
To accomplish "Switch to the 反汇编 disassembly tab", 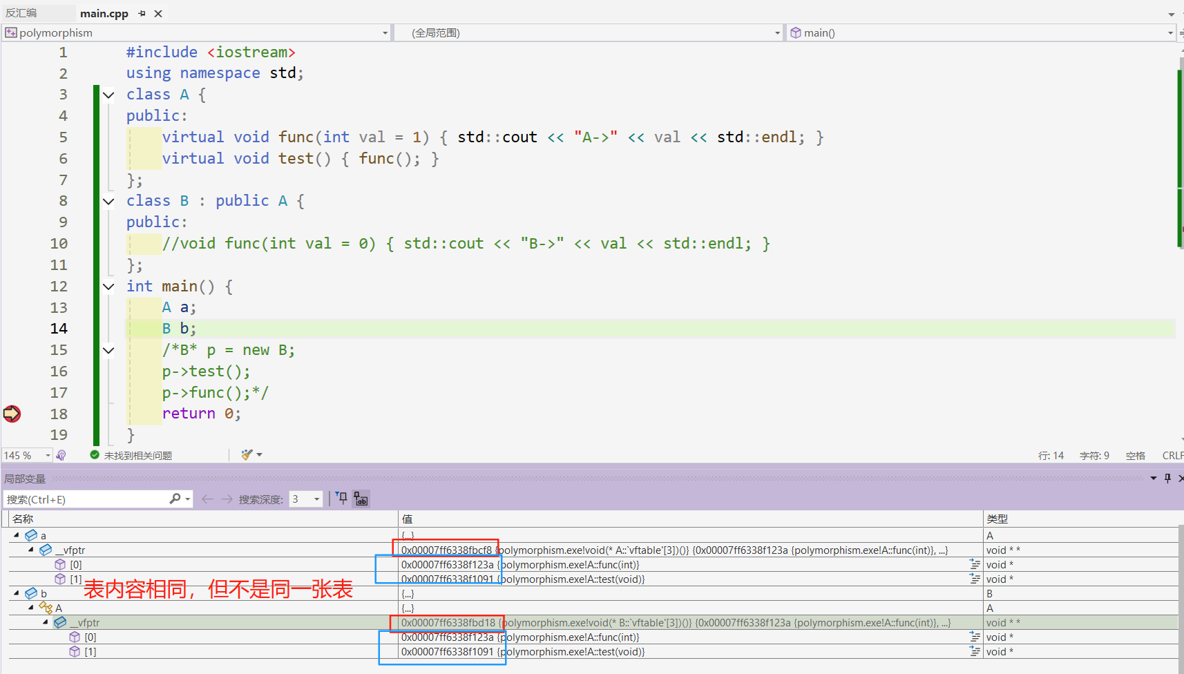I will click(21, 13).
